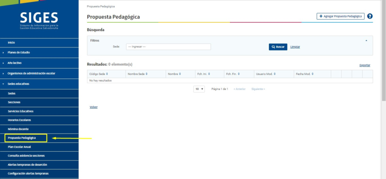Open Propuesta Pedagógica in sidebar
386x179 pixels.
(x=25, y=138)
